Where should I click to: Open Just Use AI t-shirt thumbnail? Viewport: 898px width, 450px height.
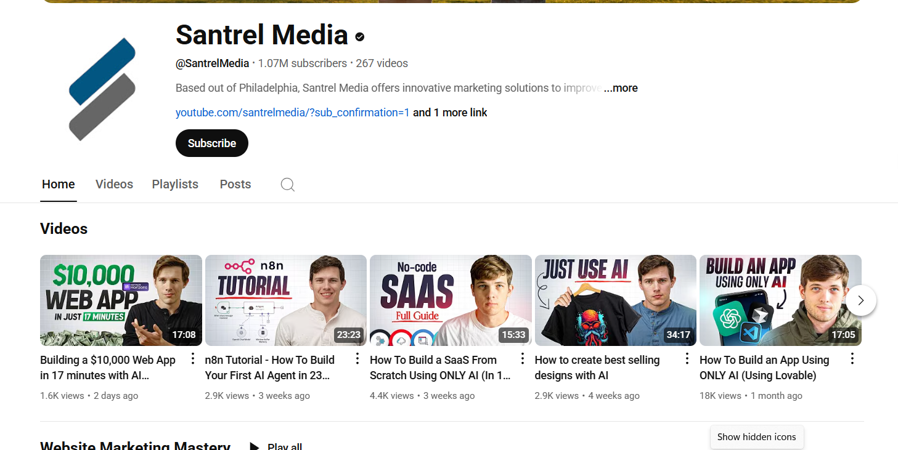[616, 300]
